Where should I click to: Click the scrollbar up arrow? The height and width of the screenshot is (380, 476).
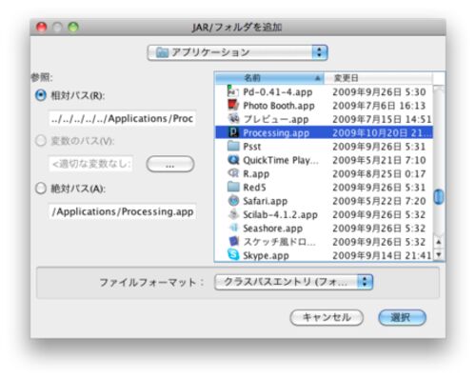coord(439,242)
